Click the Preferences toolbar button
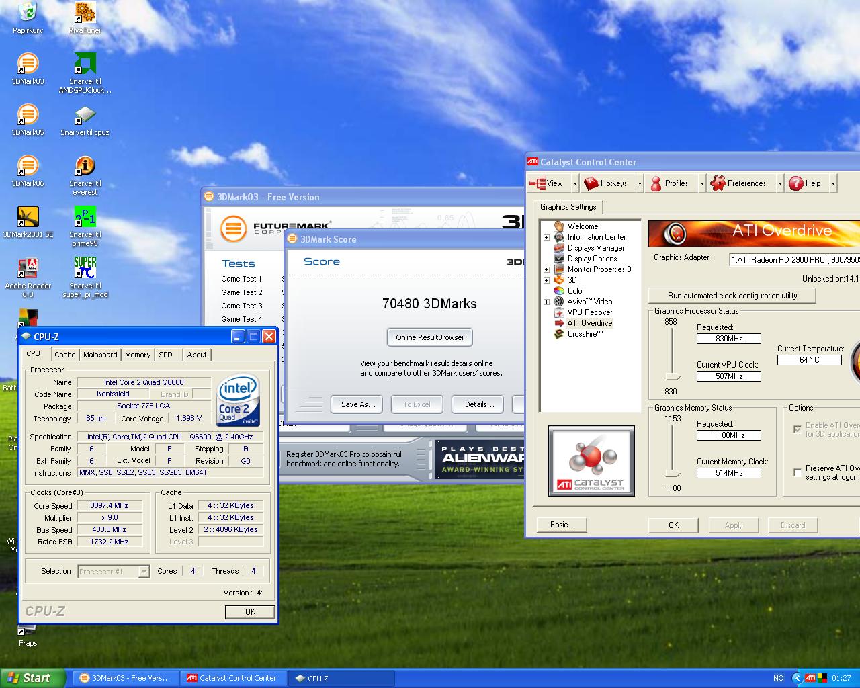 pos(738,183)
